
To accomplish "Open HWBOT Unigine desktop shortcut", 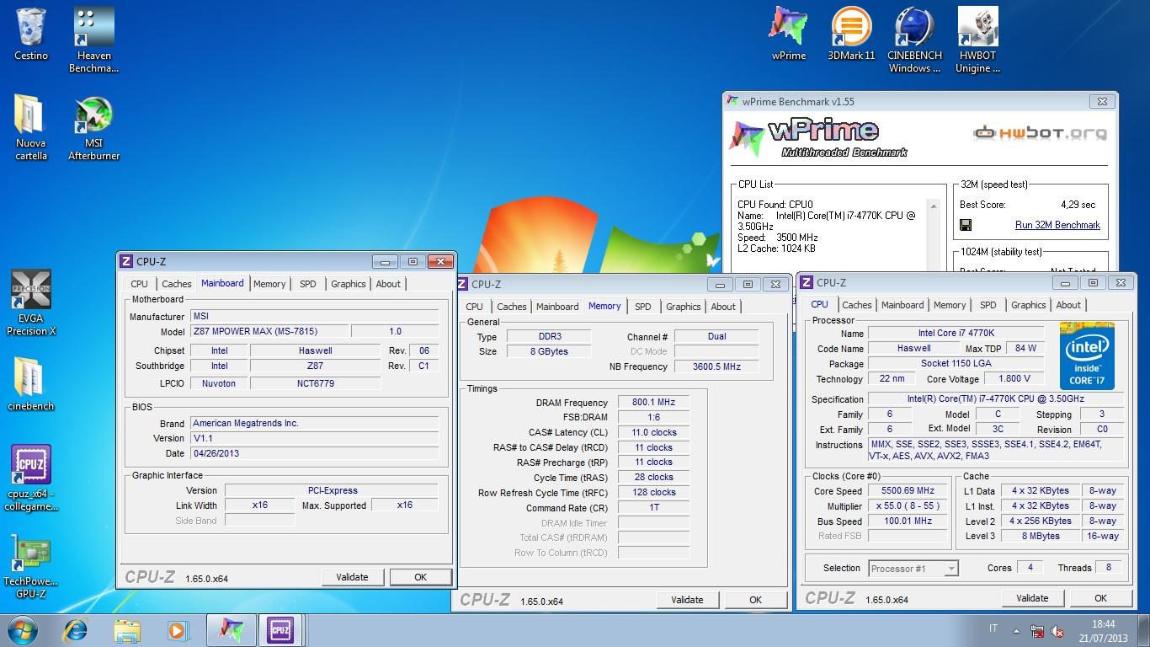I will (977, 40).
